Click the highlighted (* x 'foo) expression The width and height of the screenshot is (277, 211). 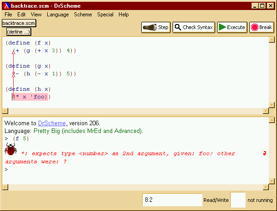coord(30,97)
